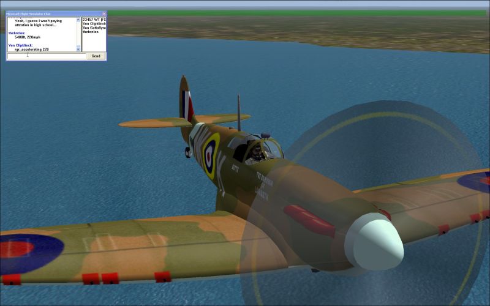Click message 'rgr..accelerating 220' in chat log
This screenshot has height=306, width=490.
32,50
